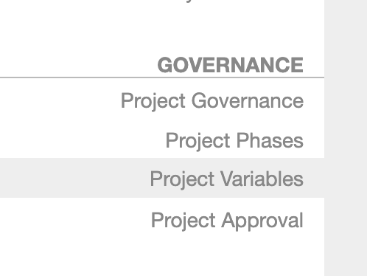
Task: Click the divider line under GOVERNANCE
Action: (162, 77)
